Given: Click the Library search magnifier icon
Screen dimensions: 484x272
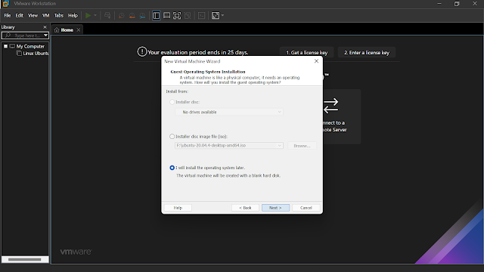Looking at the screenshot, I should coord(8,36).
